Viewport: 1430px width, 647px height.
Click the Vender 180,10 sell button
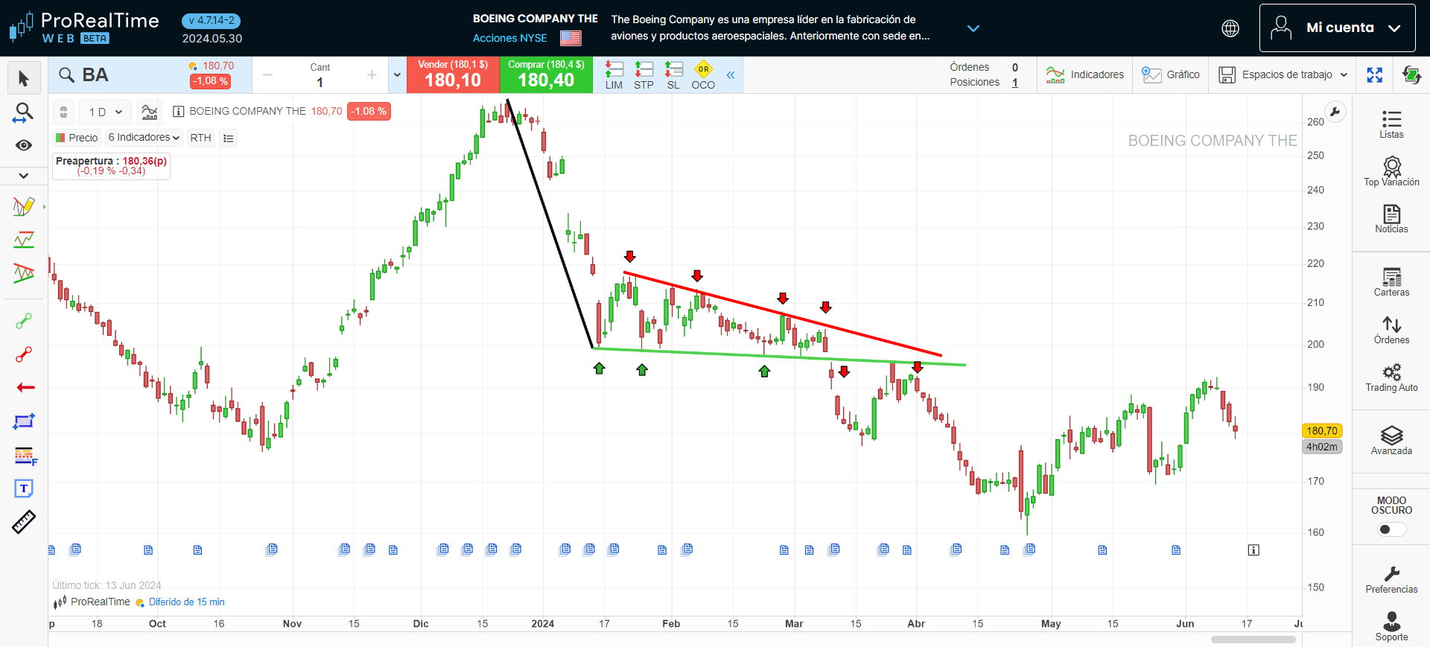[453, 74]
